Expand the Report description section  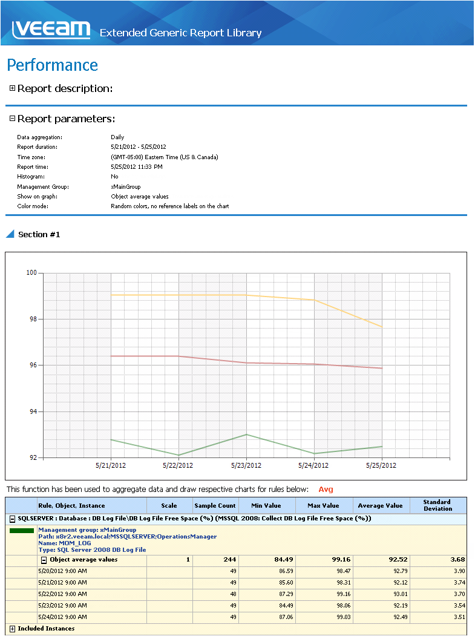click(12, 88)
